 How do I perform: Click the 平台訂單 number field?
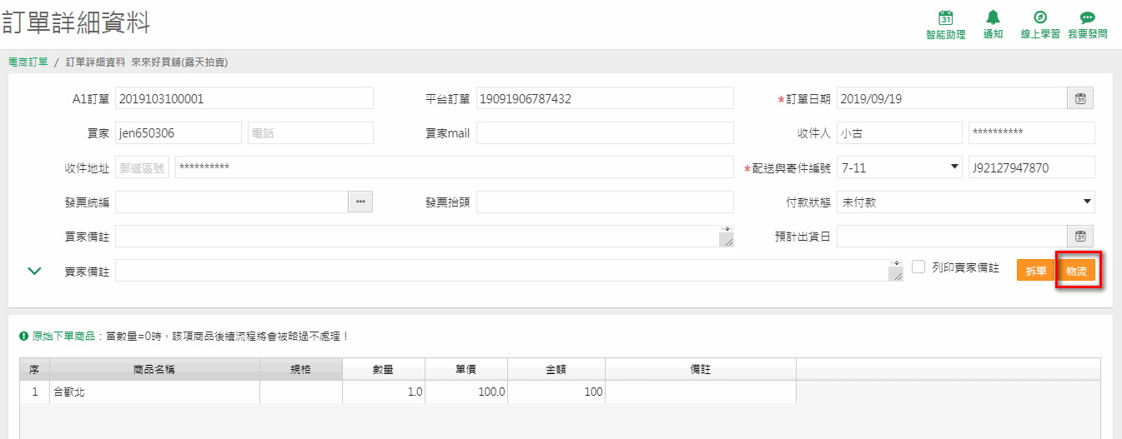pos(605,98)
